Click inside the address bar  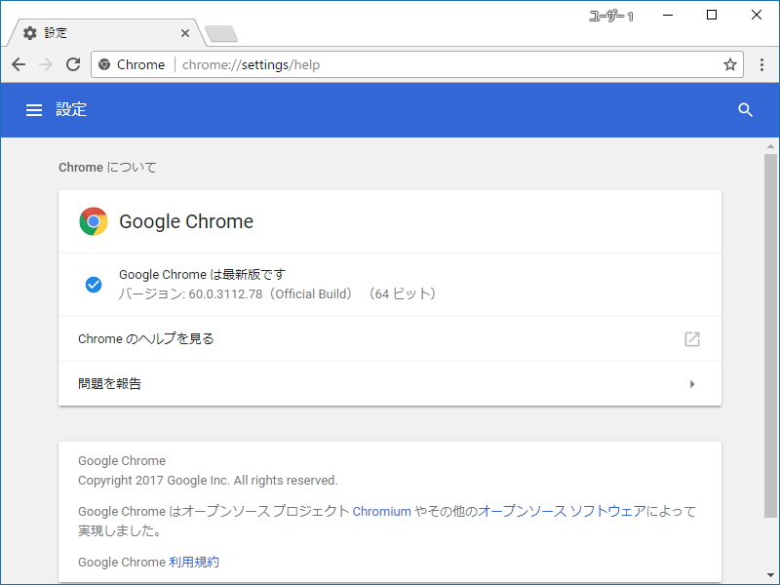pyautogui.click(x=390, y=64)
